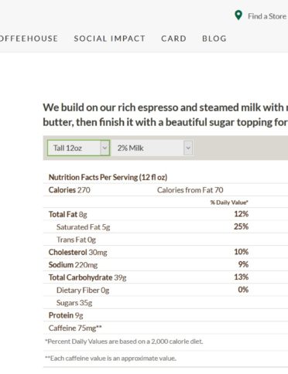This screenshot has height=374, width=288.
Task: Open the Find a Store link
Action: [x=267, y=16]
